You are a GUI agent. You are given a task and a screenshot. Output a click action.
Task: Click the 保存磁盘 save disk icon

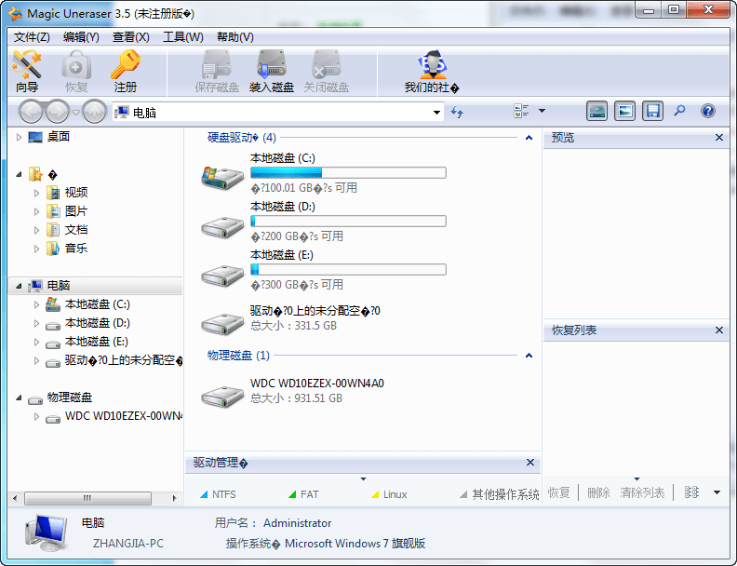tap(217, 71)
